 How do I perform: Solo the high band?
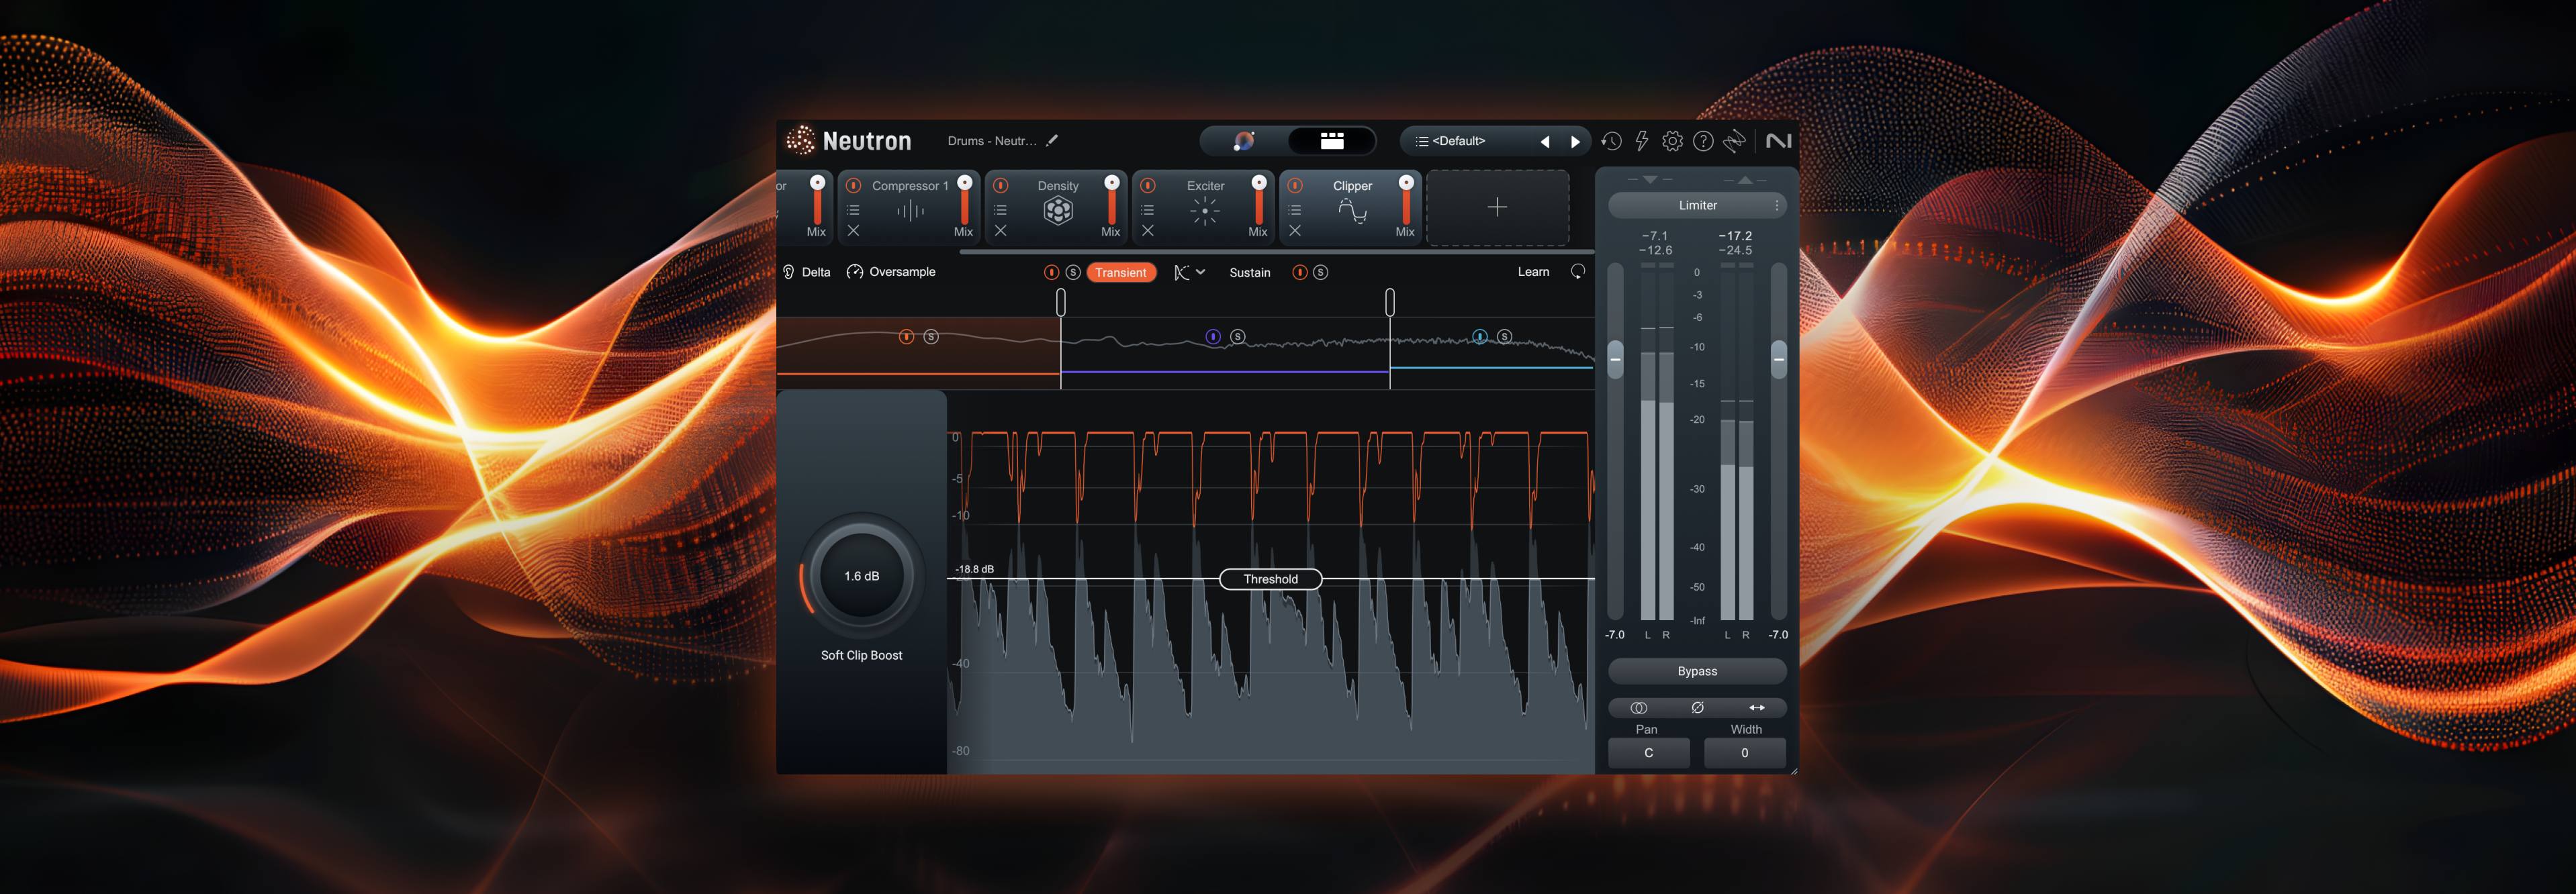pyautogui.click(x=1505, y=337)
